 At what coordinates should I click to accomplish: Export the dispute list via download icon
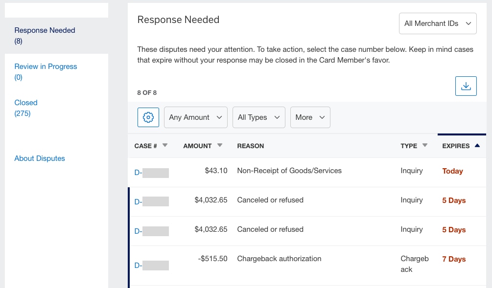click(x=466, y=86)
